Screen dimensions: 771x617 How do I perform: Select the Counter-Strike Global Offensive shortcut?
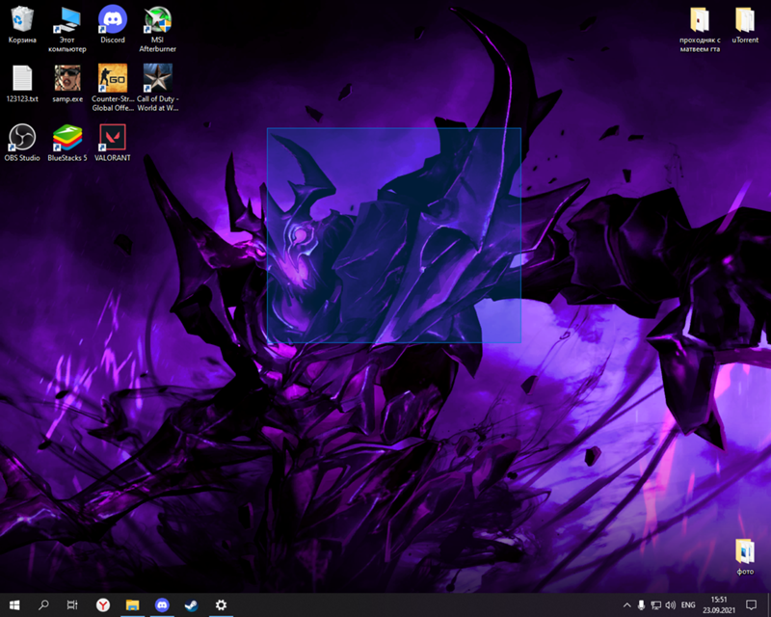[x=113, y=88]
